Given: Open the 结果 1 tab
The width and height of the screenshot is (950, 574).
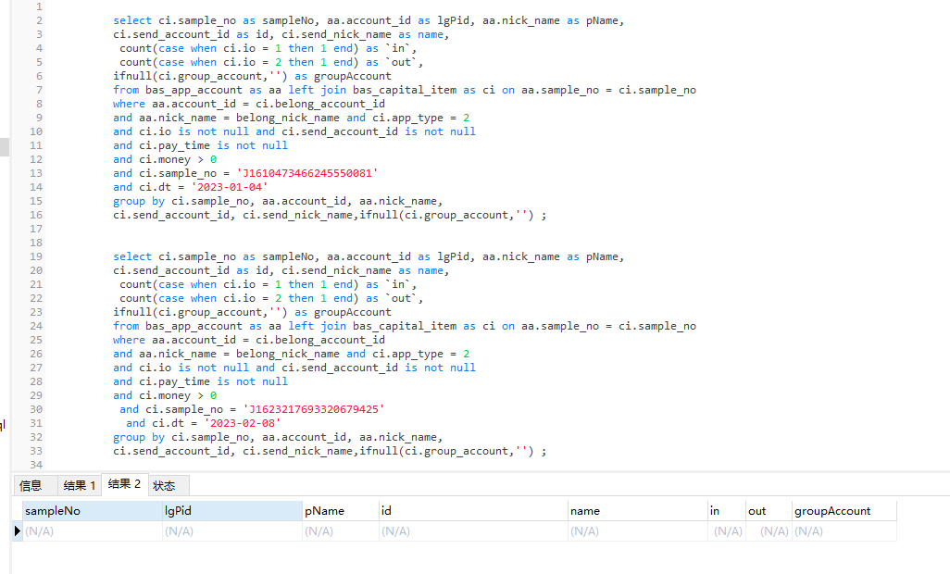Looking at the screenshot, I should point(79,485).
